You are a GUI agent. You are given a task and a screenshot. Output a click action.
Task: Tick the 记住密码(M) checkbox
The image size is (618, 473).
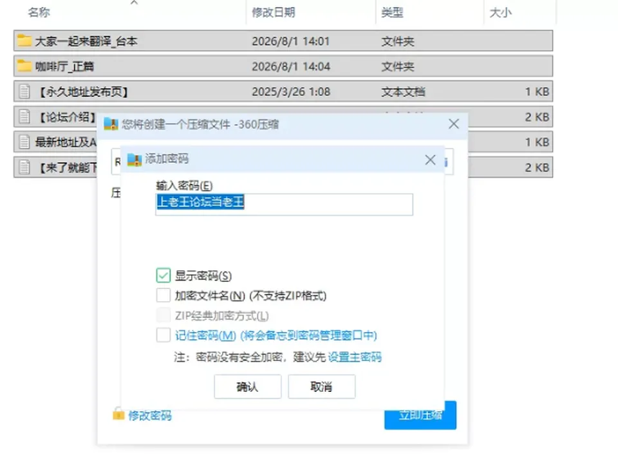[163, 335]
